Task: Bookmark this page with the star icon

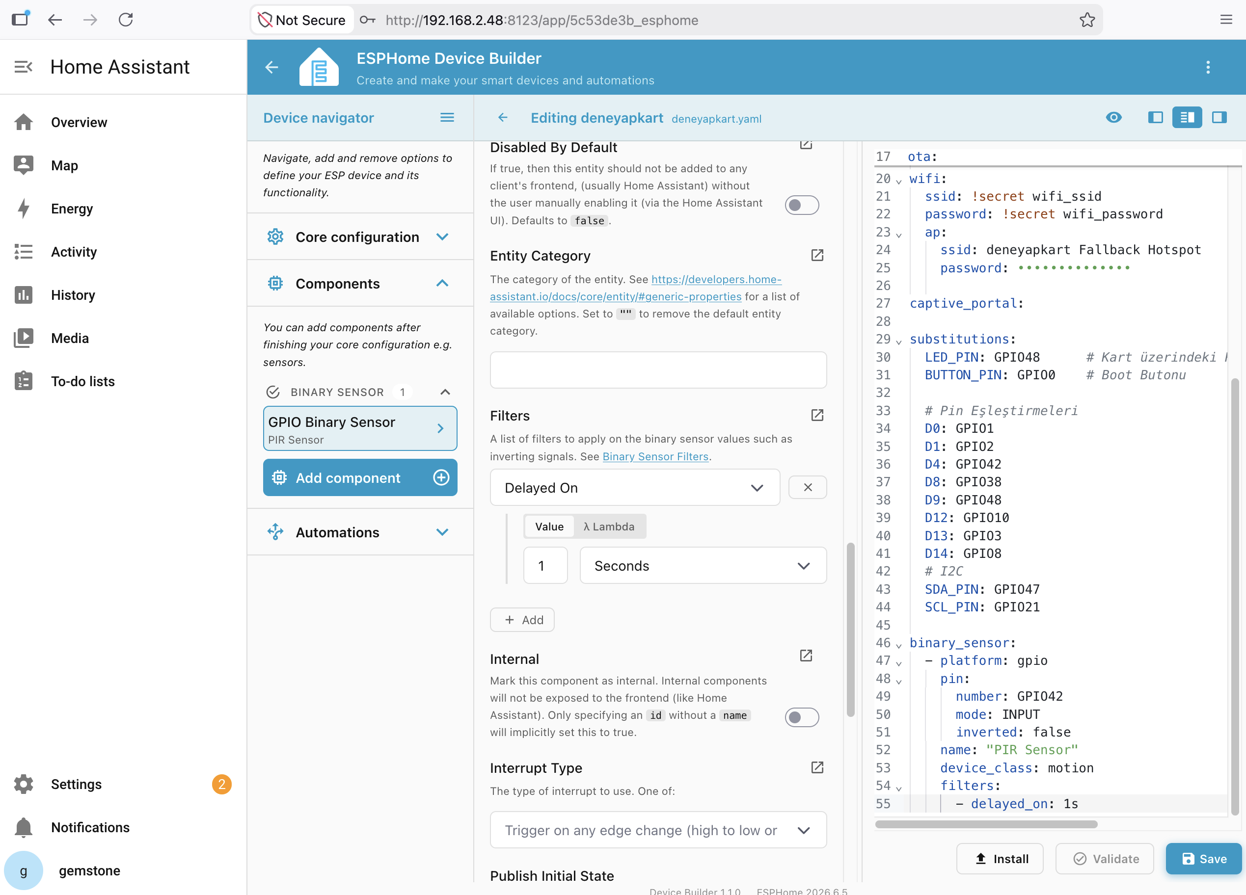Action: click(x=1086, y=20)
